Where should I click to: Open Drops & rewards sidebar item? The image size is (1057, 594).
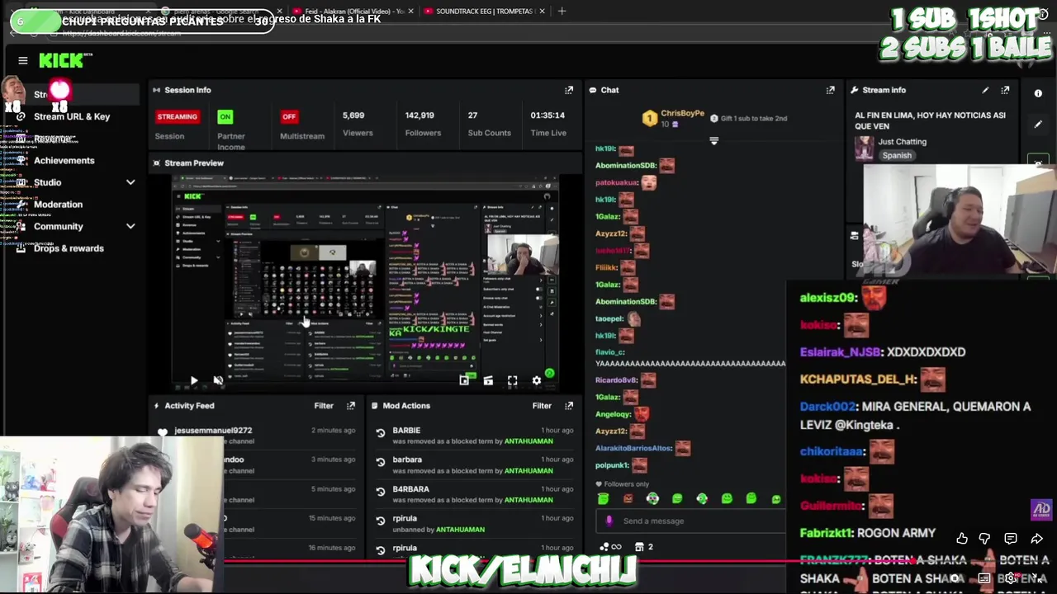point(69,248)
